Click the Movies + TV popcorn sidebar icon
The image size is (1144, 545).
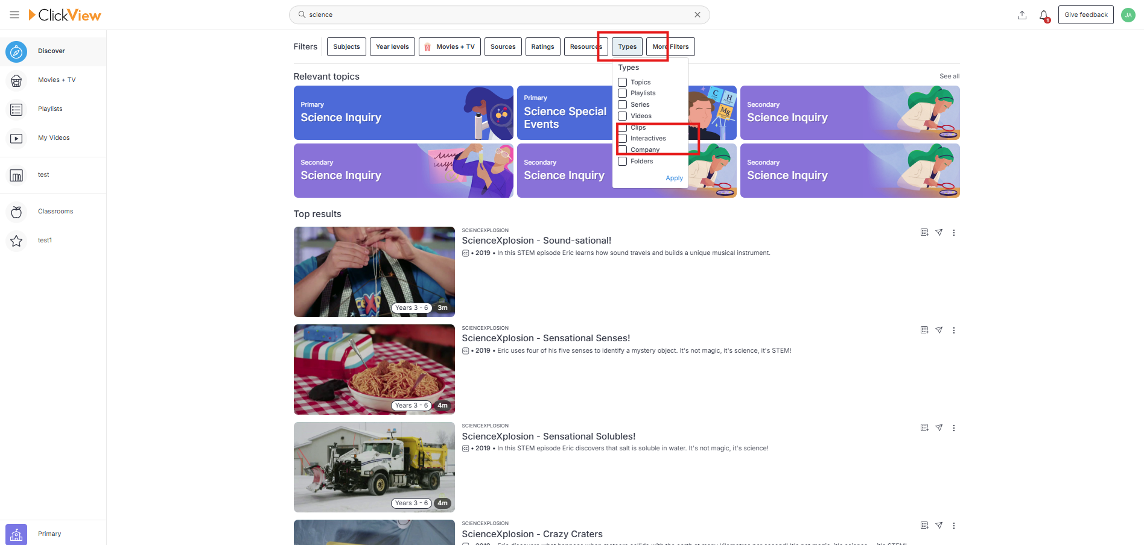coord(16,80)
